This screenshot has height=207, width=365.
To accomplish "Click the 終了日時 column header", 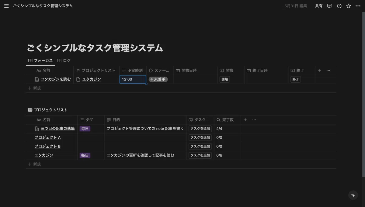I will [x=266, y=71].
